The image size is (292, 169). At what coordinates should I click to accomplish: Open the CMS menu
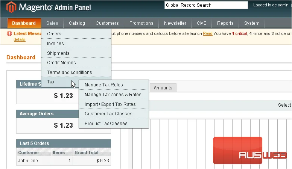(x=201, y=23)
